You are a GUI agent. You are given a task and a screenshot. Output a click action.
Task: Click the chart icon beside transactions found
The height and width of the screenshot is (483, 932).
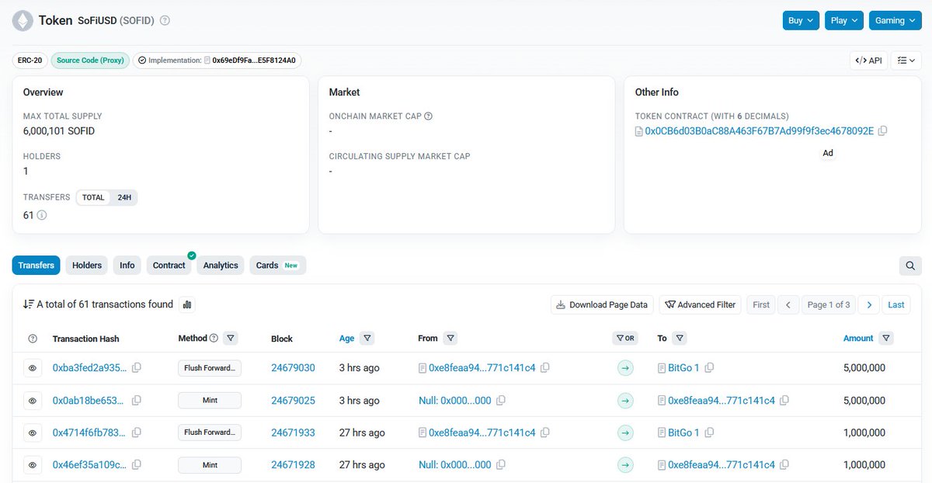point(187,304)
